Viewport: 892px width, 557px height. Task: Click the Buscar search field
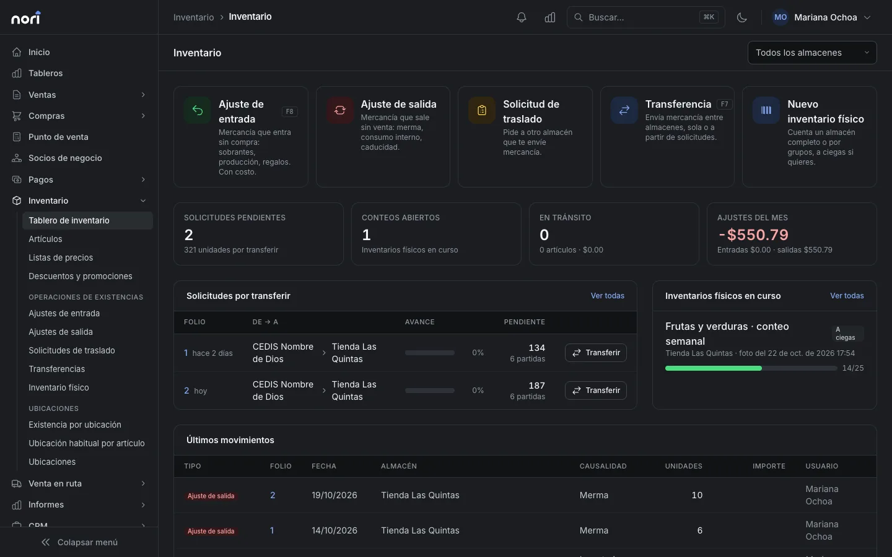pos(645,17)
